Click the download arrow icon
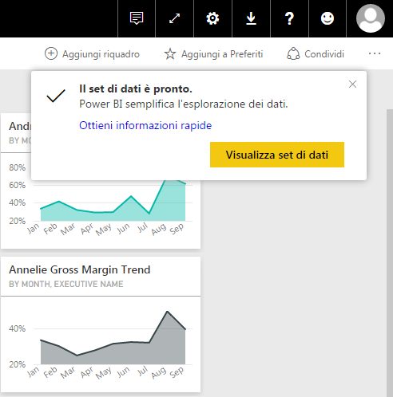Image resolution: width=393 pixels, height=397 pixels. (x=251, y=18)
